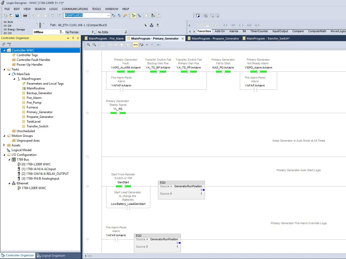Screen dimensions: 346x259
Task: Close the Primary_Generator tab
Action: (x=183, y=39)
